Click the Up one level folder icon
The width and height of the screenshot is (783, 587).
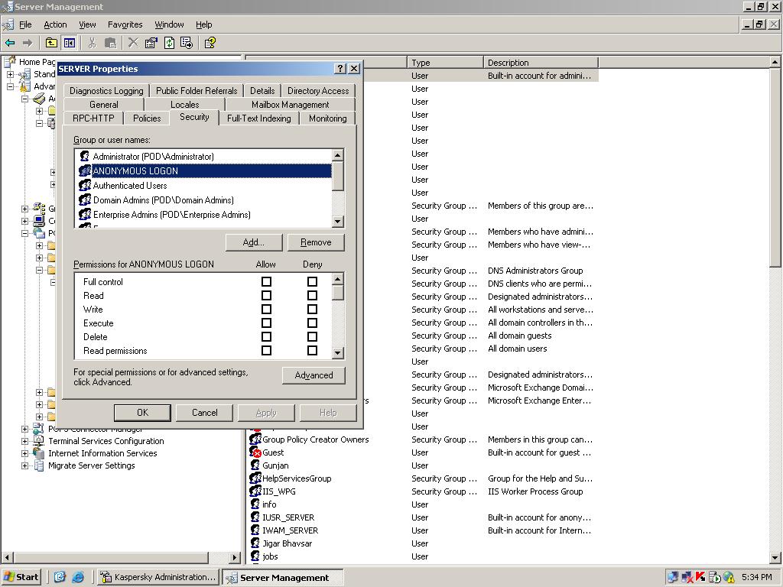pos(51,43)
